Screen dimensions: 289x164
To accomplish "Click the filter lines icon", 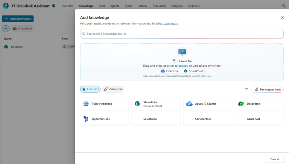I will pyautogui.click(x=246, y=89).
